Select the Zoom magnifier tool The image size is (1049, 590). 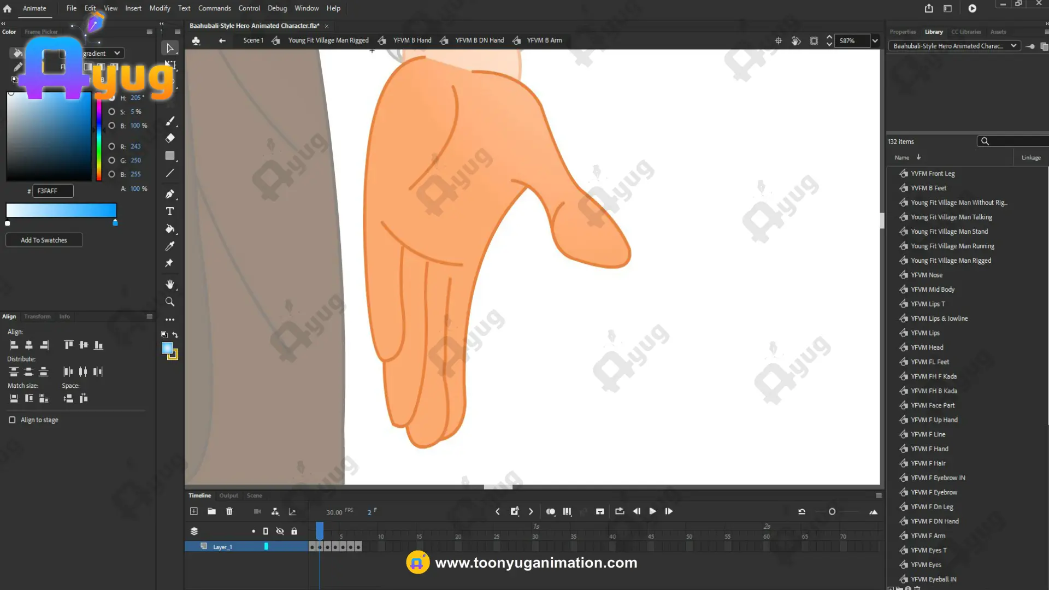click(170, 302)
